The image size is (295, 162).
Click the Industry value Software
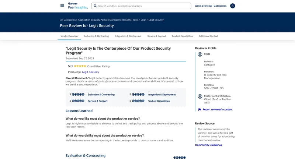(209, 65)
